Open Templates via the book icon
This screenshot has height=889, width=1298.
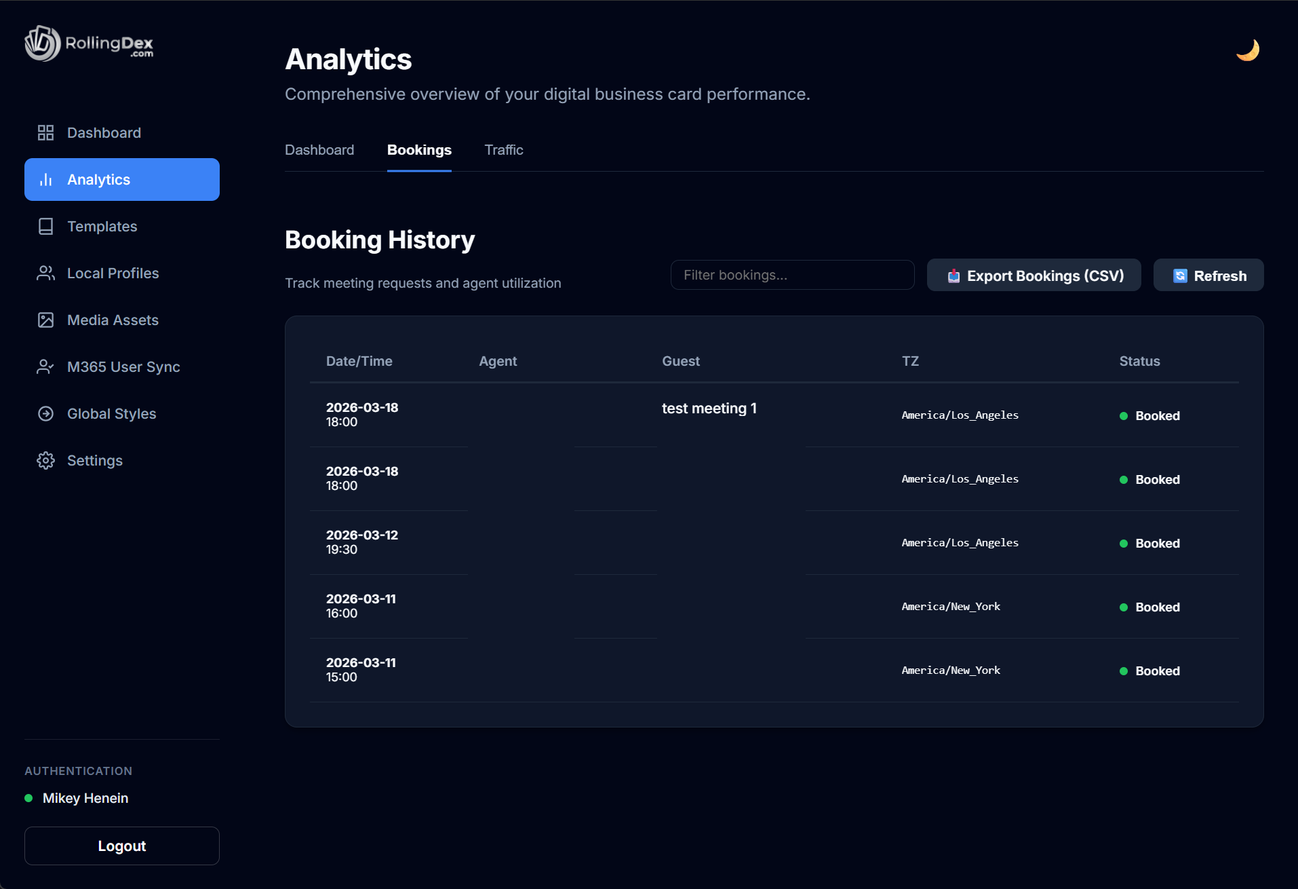45,226
